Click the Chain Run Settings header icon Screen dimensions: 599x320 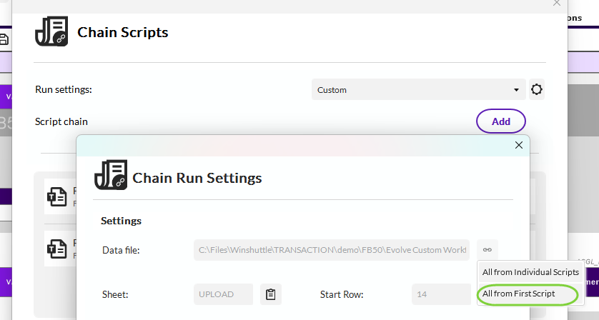click(111, 175)
